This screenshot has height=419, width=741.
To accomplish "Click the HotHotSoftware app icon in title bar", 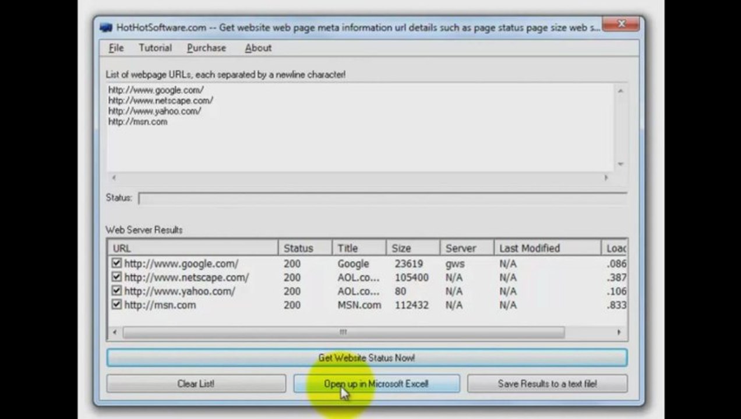I will pos(105,27).
